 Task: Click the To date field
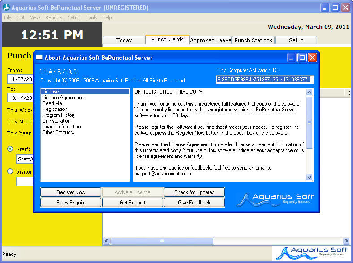coord(21,98)
